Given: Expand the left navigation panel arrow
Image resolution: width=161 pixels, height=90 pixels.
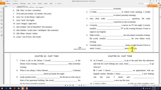Looking at the screenshot, I should pyautogui.click(x=2, y=8).
